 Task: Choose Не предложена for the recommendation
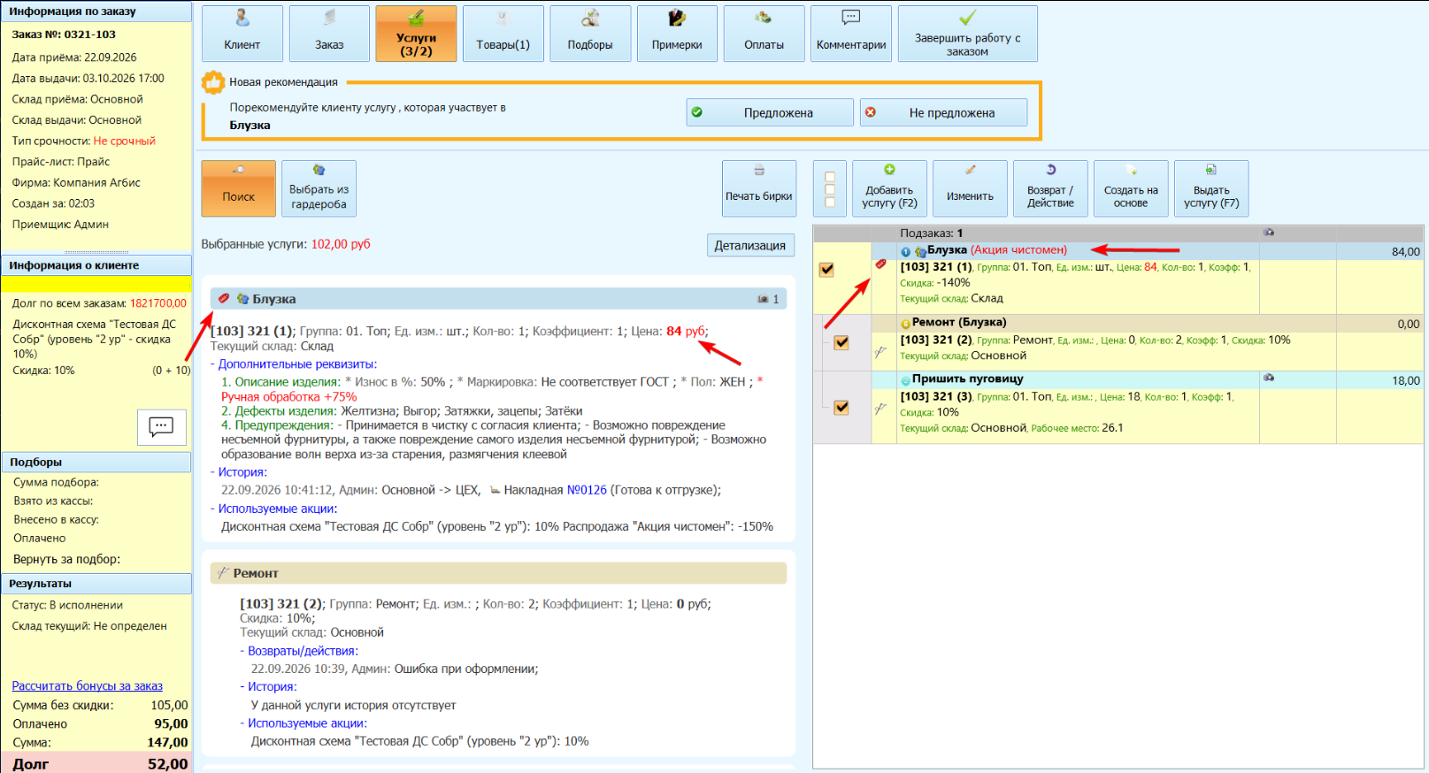(943, 112)
